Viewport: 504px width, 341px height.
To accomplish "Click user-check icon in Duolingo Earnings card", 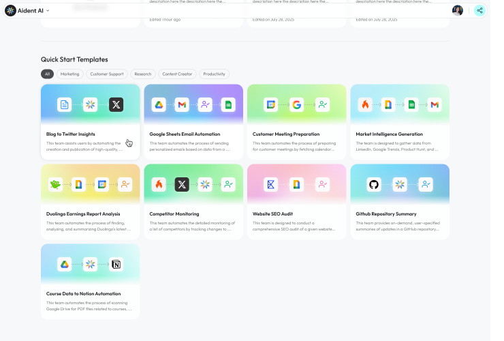I will (125, 185).
